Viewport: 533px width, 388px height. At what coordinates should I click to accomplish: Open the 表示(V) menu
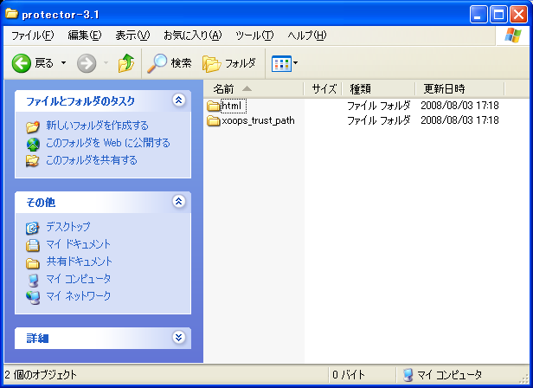point(132,35)
